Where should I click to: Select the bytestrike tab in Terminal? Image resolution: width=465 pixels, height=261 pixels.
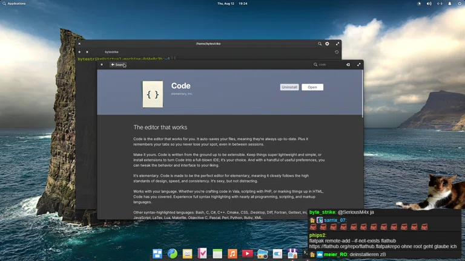[x=111, y=52]
